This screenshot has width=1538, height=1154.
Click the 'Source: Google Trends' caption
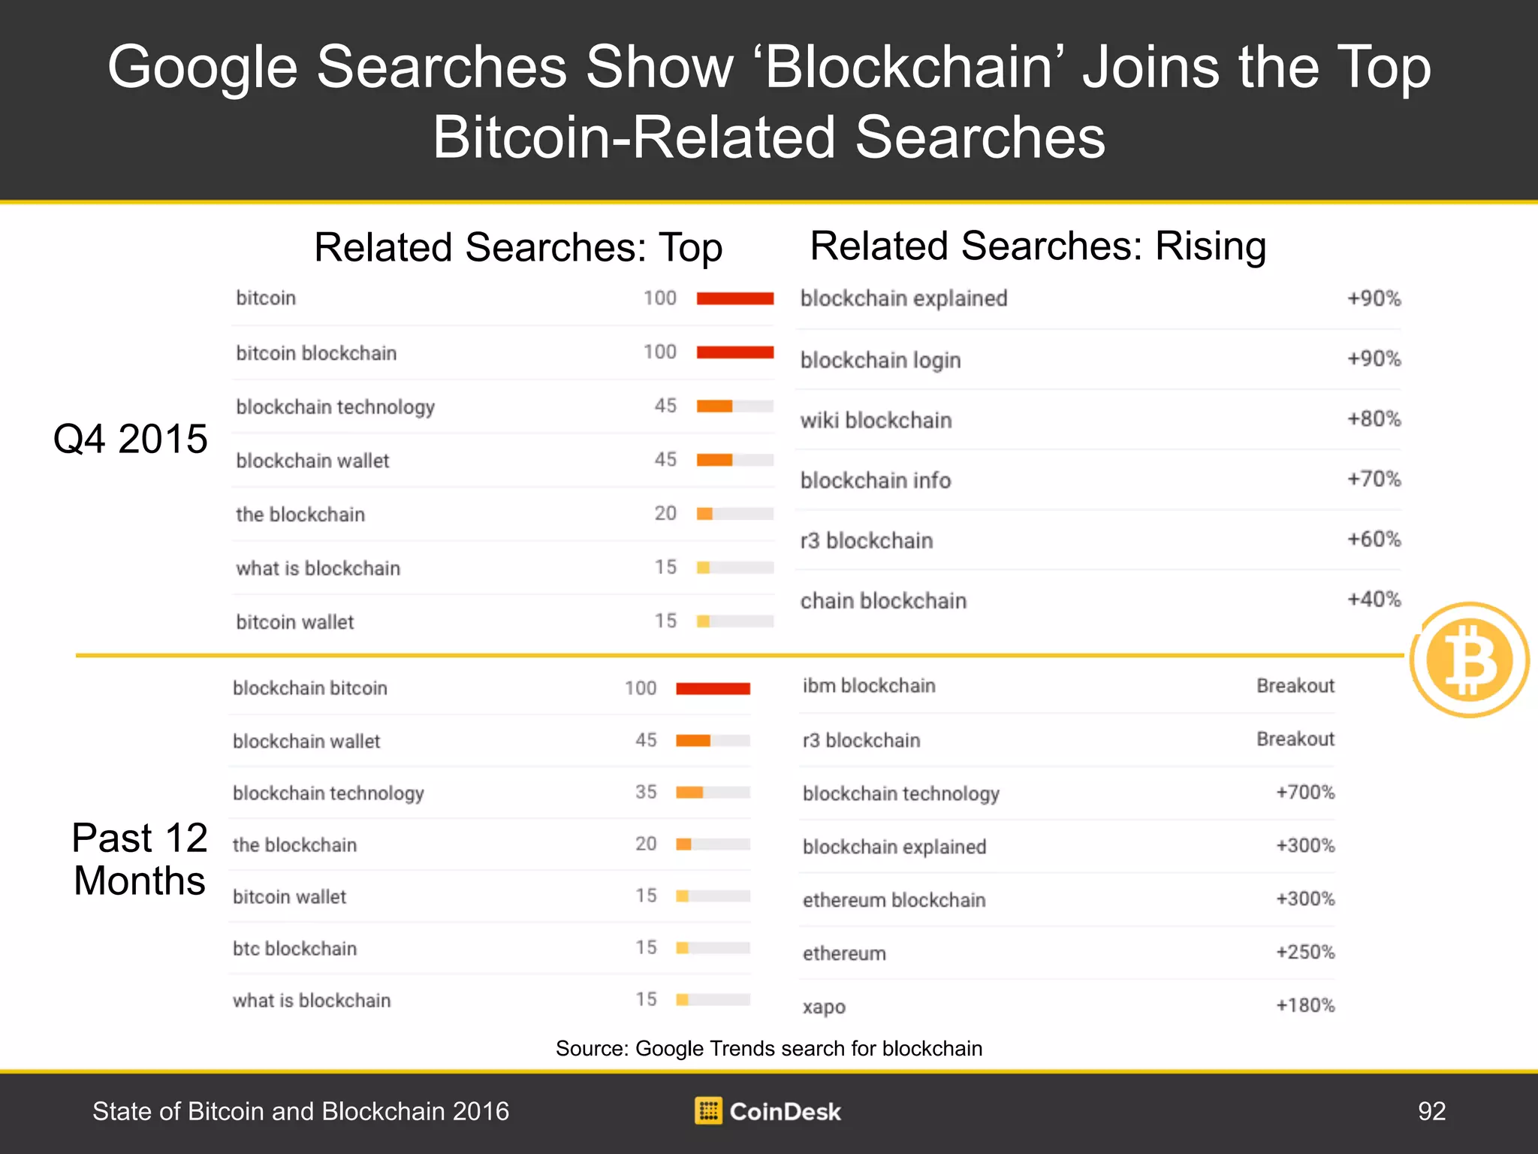click(769, 1048)
